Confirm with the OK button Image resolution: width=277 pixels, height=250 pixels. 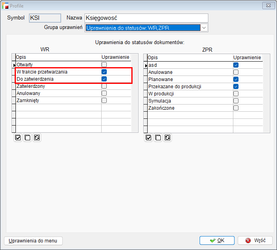point(217,240)
